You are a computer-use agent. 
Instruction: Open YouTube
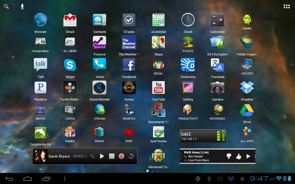pos(158,87)
